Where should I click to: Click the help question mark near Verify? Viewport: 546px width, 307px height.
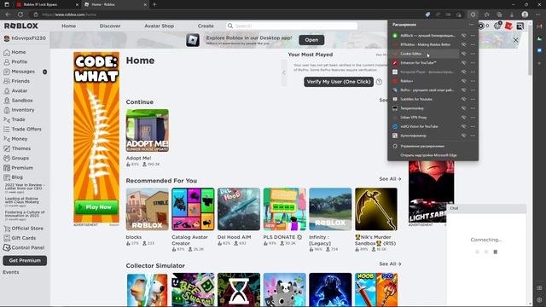tap(379, 82)
